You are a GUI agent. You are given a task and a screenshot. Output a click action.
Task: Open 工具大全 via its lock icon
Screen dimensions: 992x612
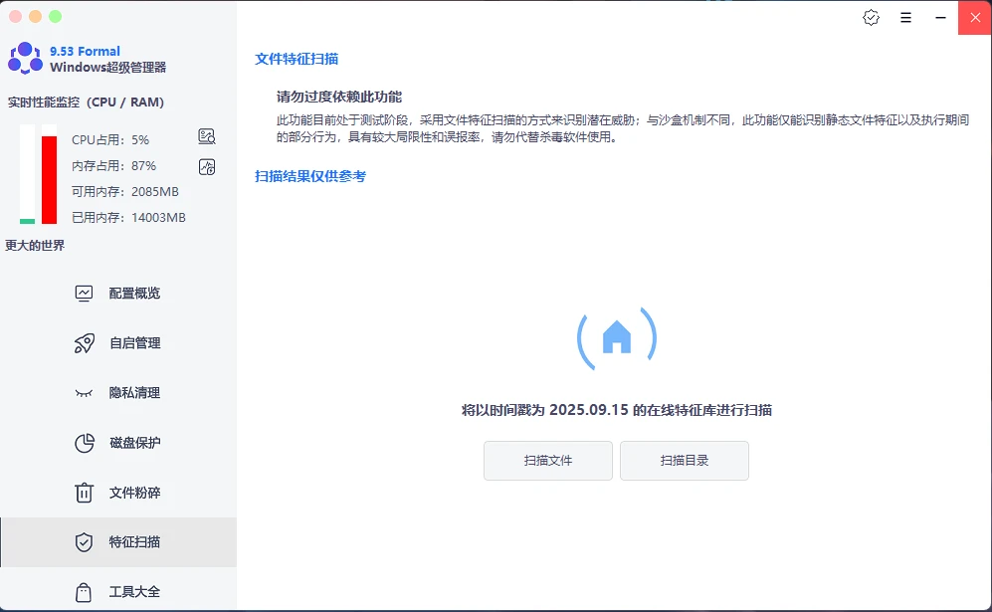point(86,591)
